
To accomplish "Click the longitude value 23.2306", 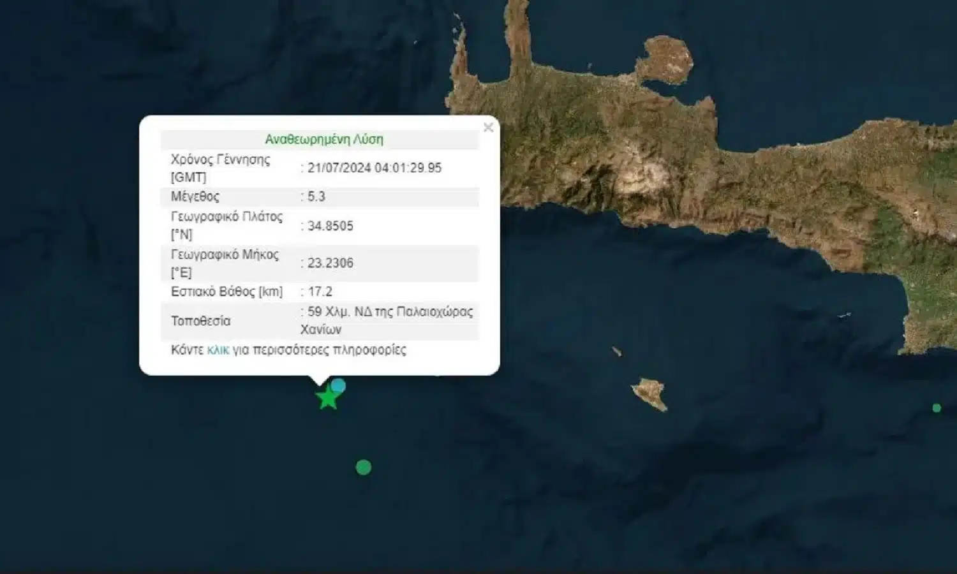I will coord(330,263).
